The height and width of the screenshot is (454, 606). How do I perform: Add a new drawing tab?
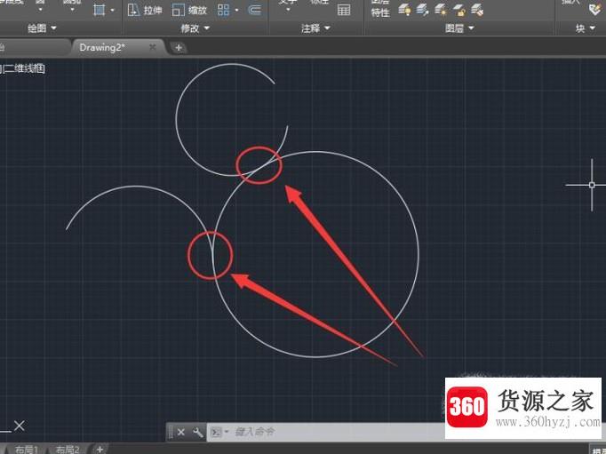179,48
